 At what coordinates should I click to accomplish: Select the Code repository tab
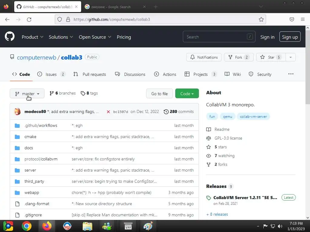[x=21, y=74]
